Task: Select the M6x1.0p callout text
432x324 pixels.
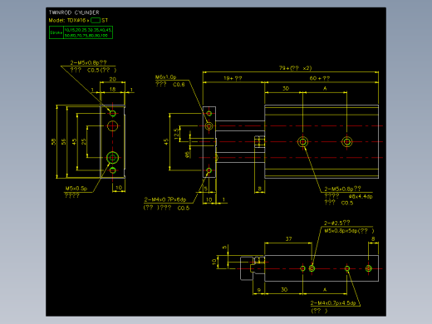Action: click(x=165, y=77)
